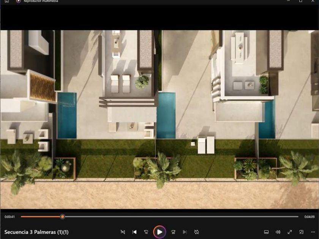Viewport: 319px width, 239px height.
Task: Click the Reproductor multimedia app icon
Action: pos(18,1)
